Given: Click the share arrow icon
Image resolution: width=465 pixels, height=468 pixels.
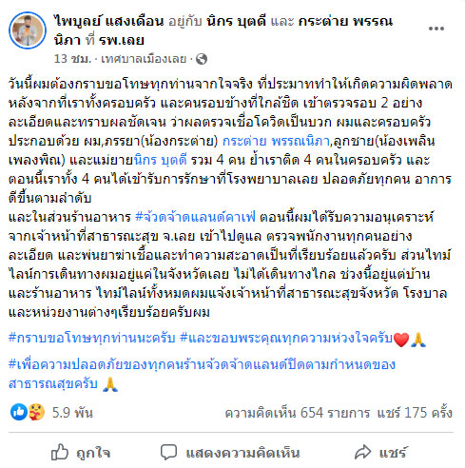Looking at the screenshot, I should coord(362,452).
